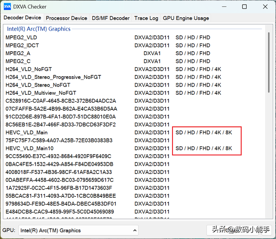
Task: Close the DXVA Checker window
Action: (x=264, y=6)
